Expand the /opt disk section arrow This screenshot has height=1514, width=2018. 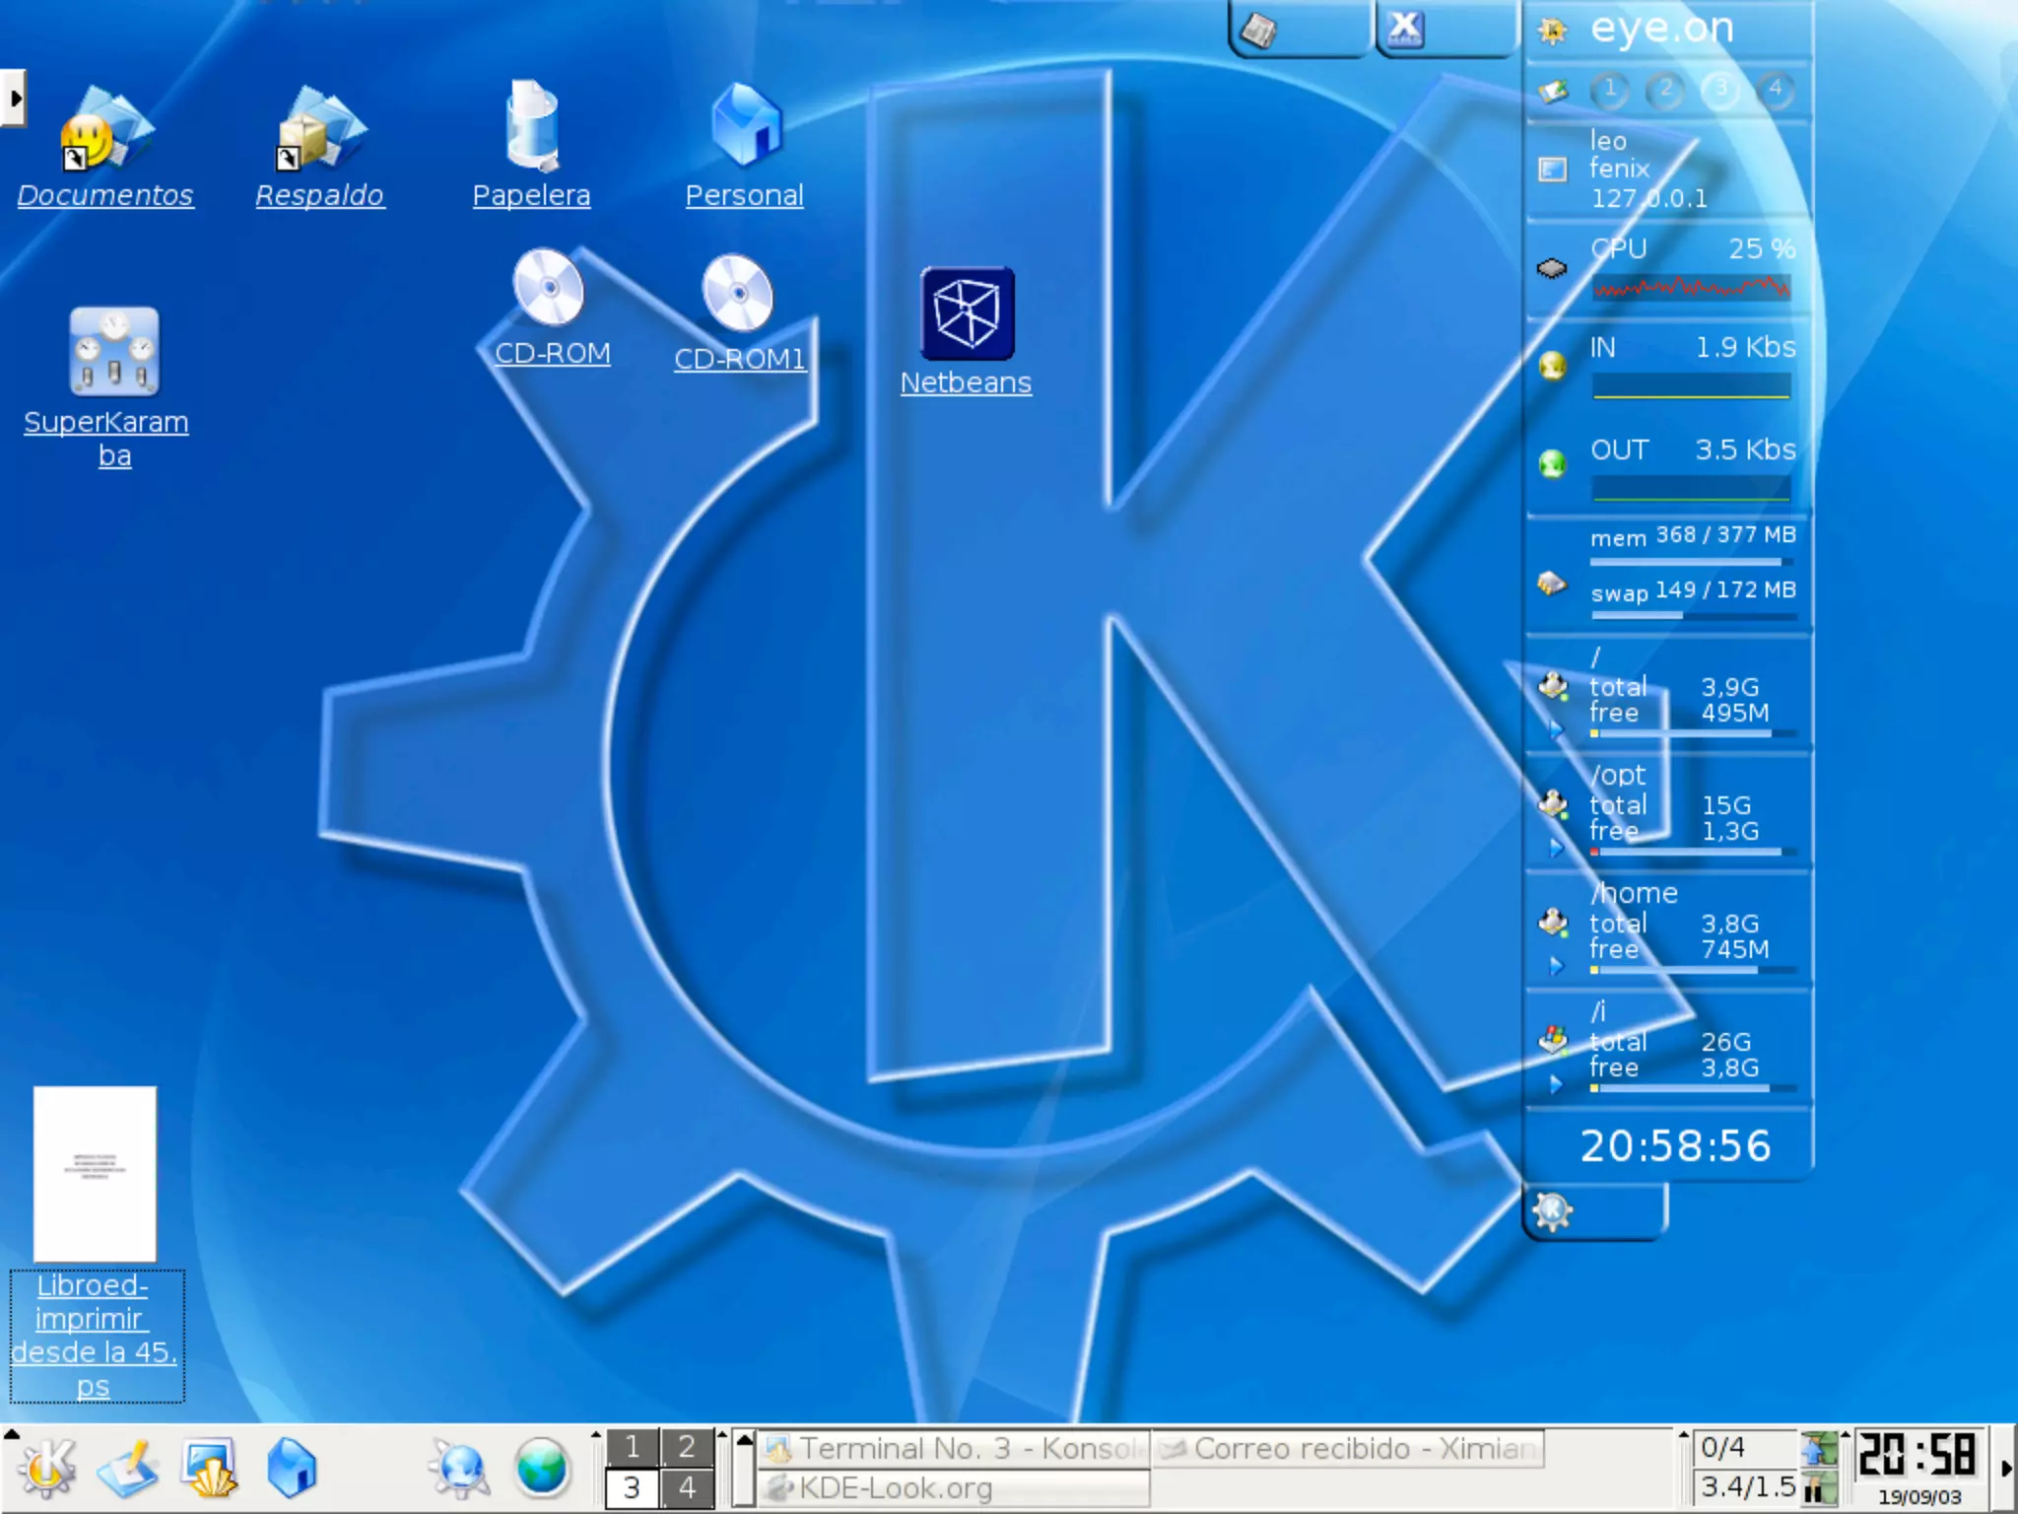pos(1556,848)
